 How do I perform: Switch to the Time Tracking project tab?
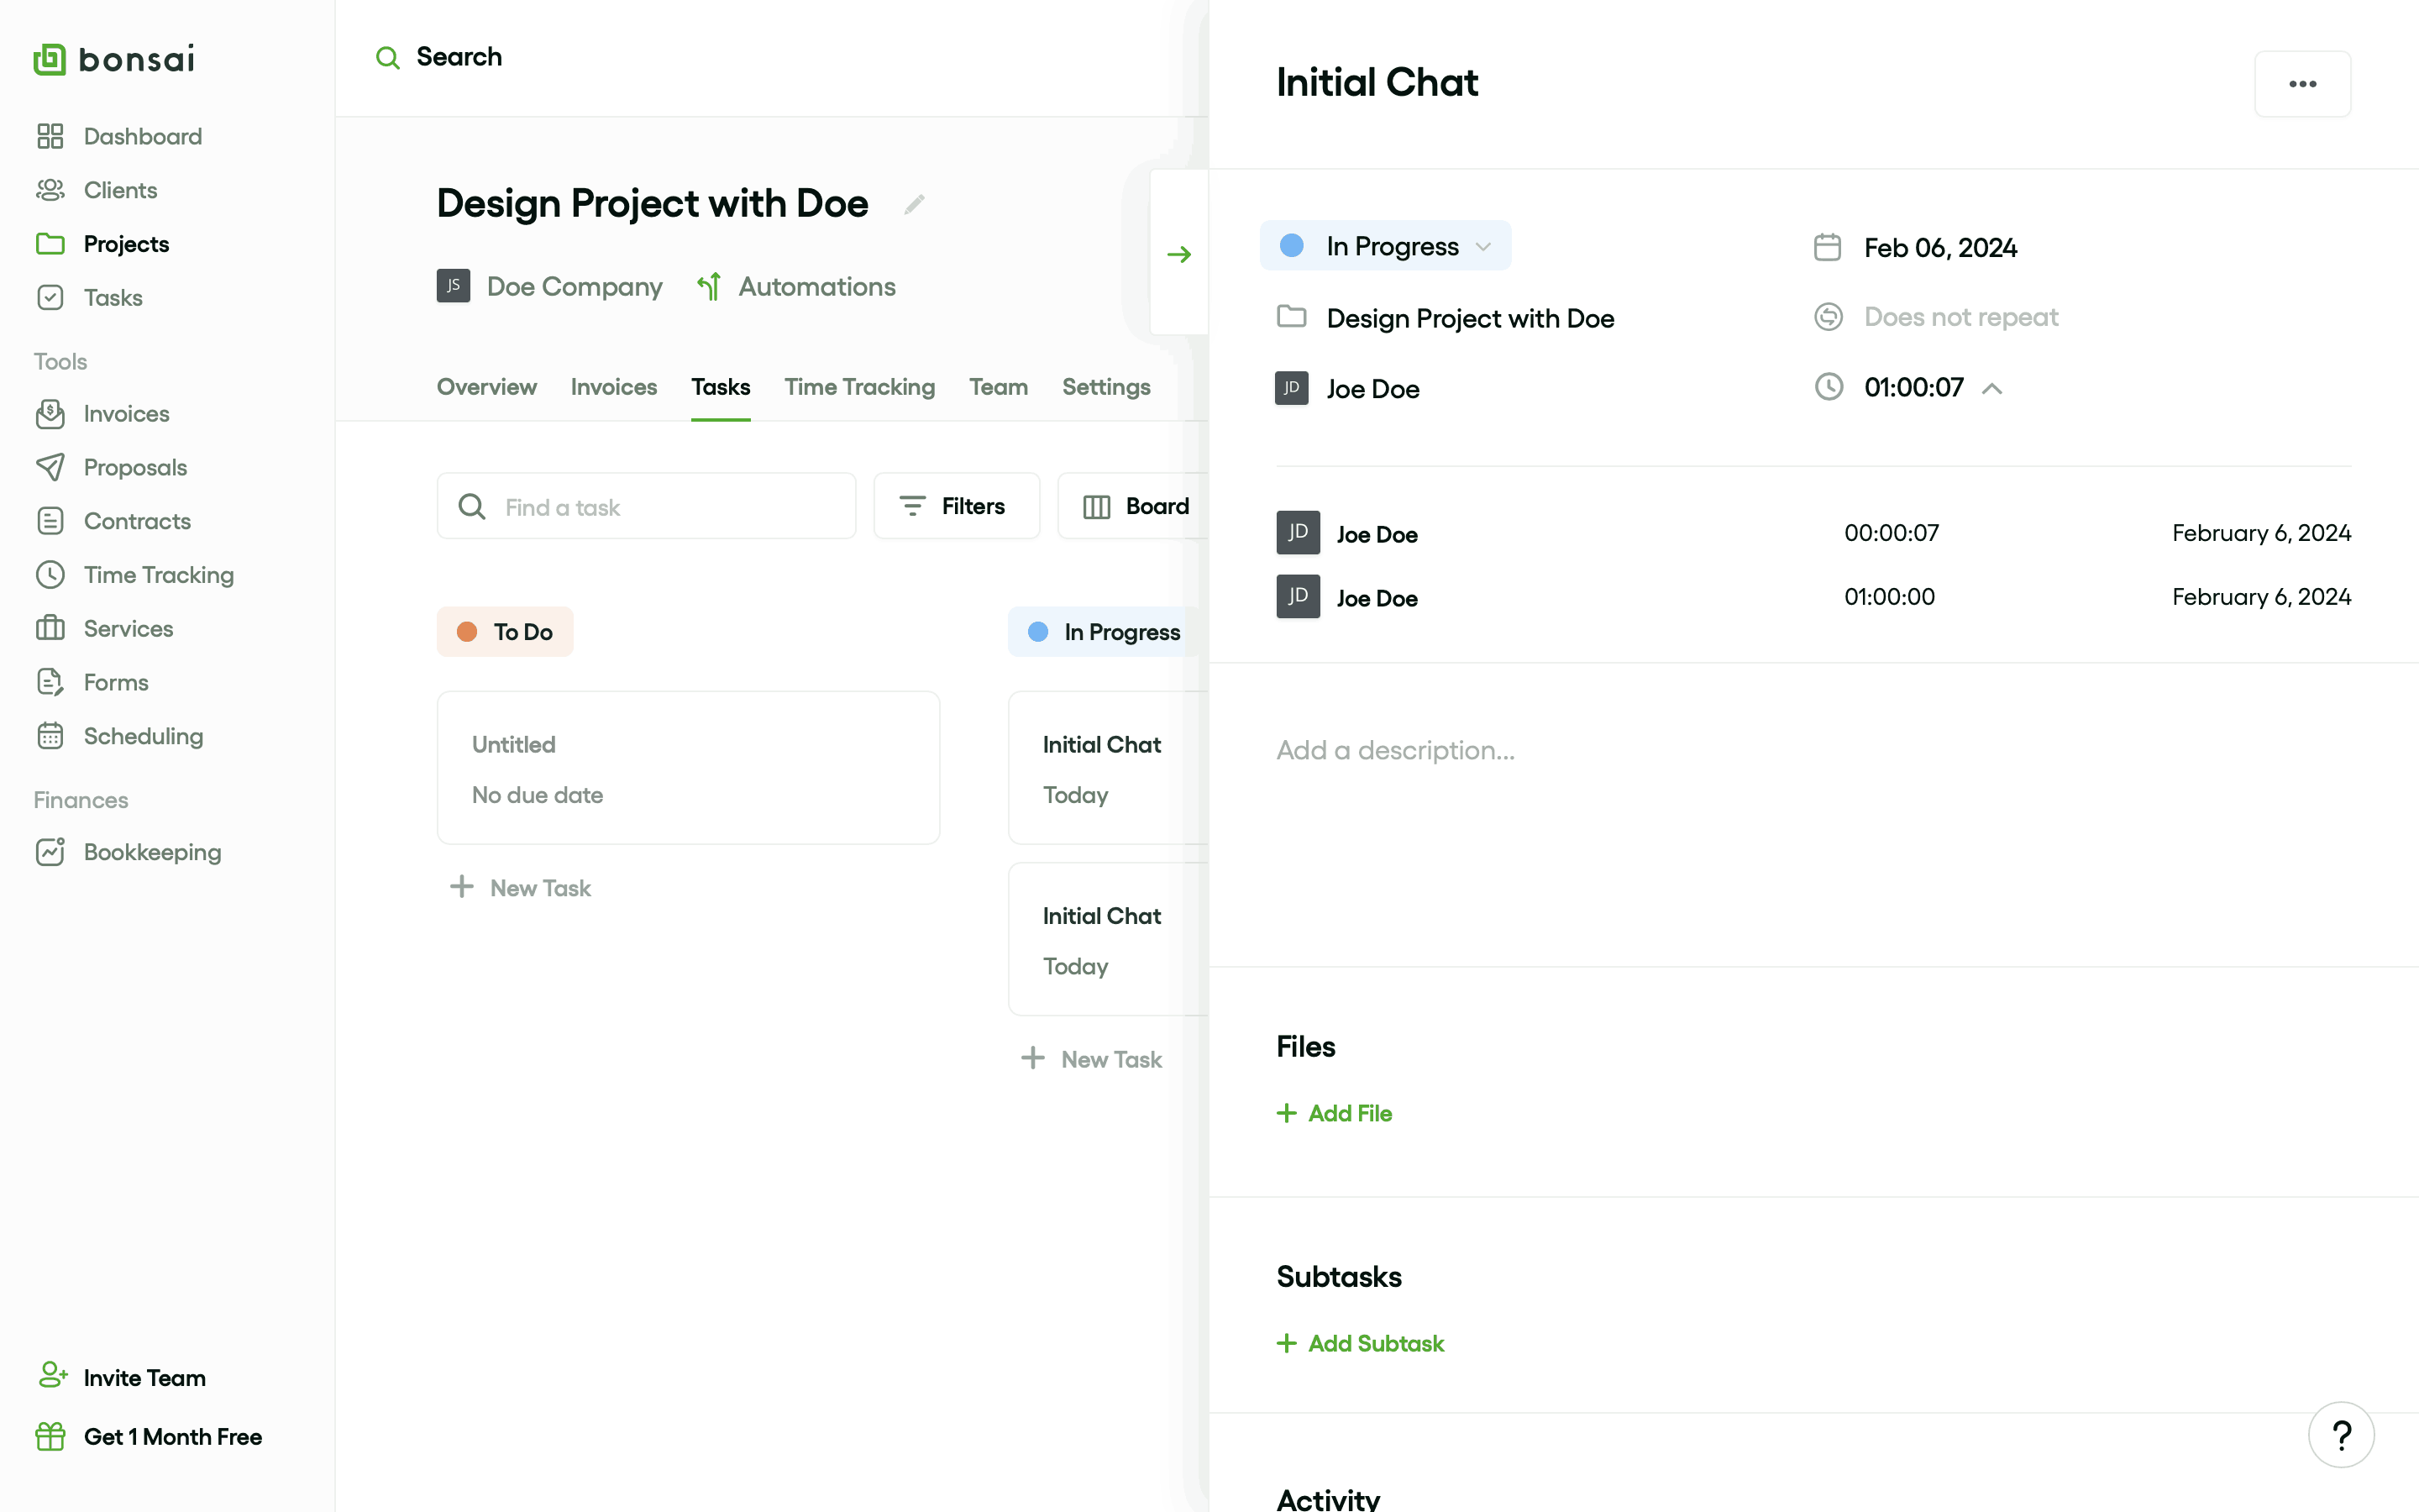tap(858, 387)
